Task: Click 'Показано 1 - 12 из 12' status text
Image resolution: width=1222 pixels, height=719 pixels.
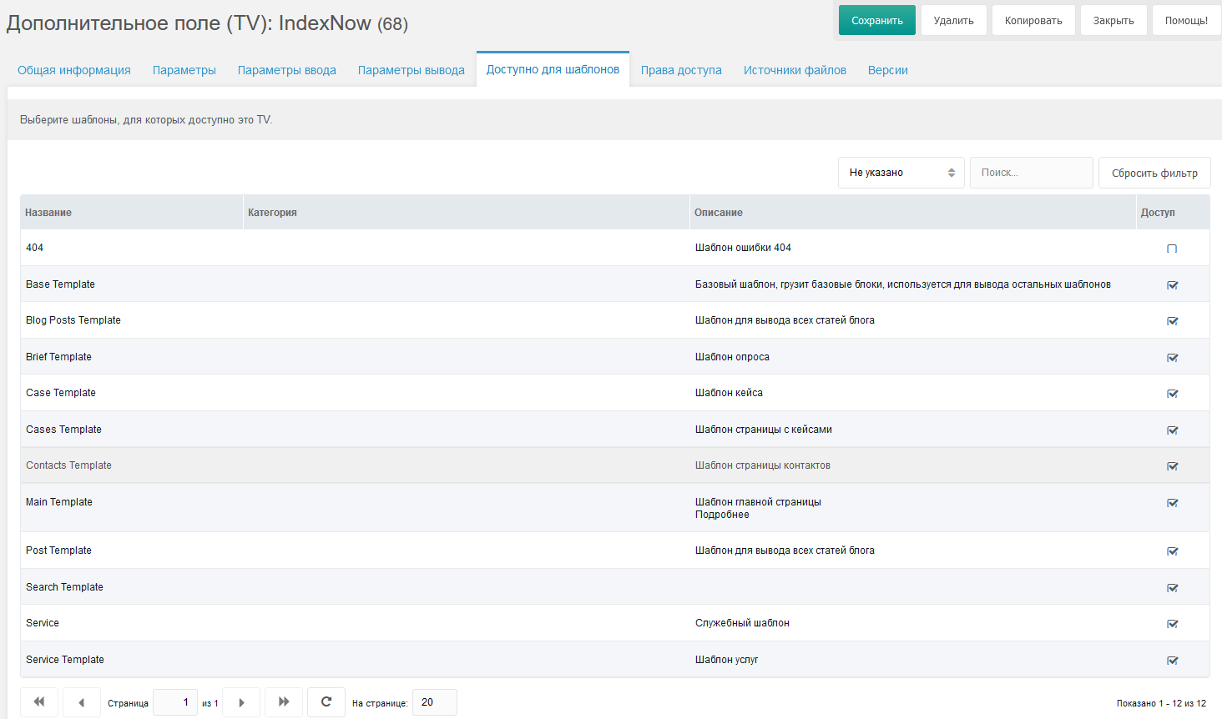Action: 1161,703
